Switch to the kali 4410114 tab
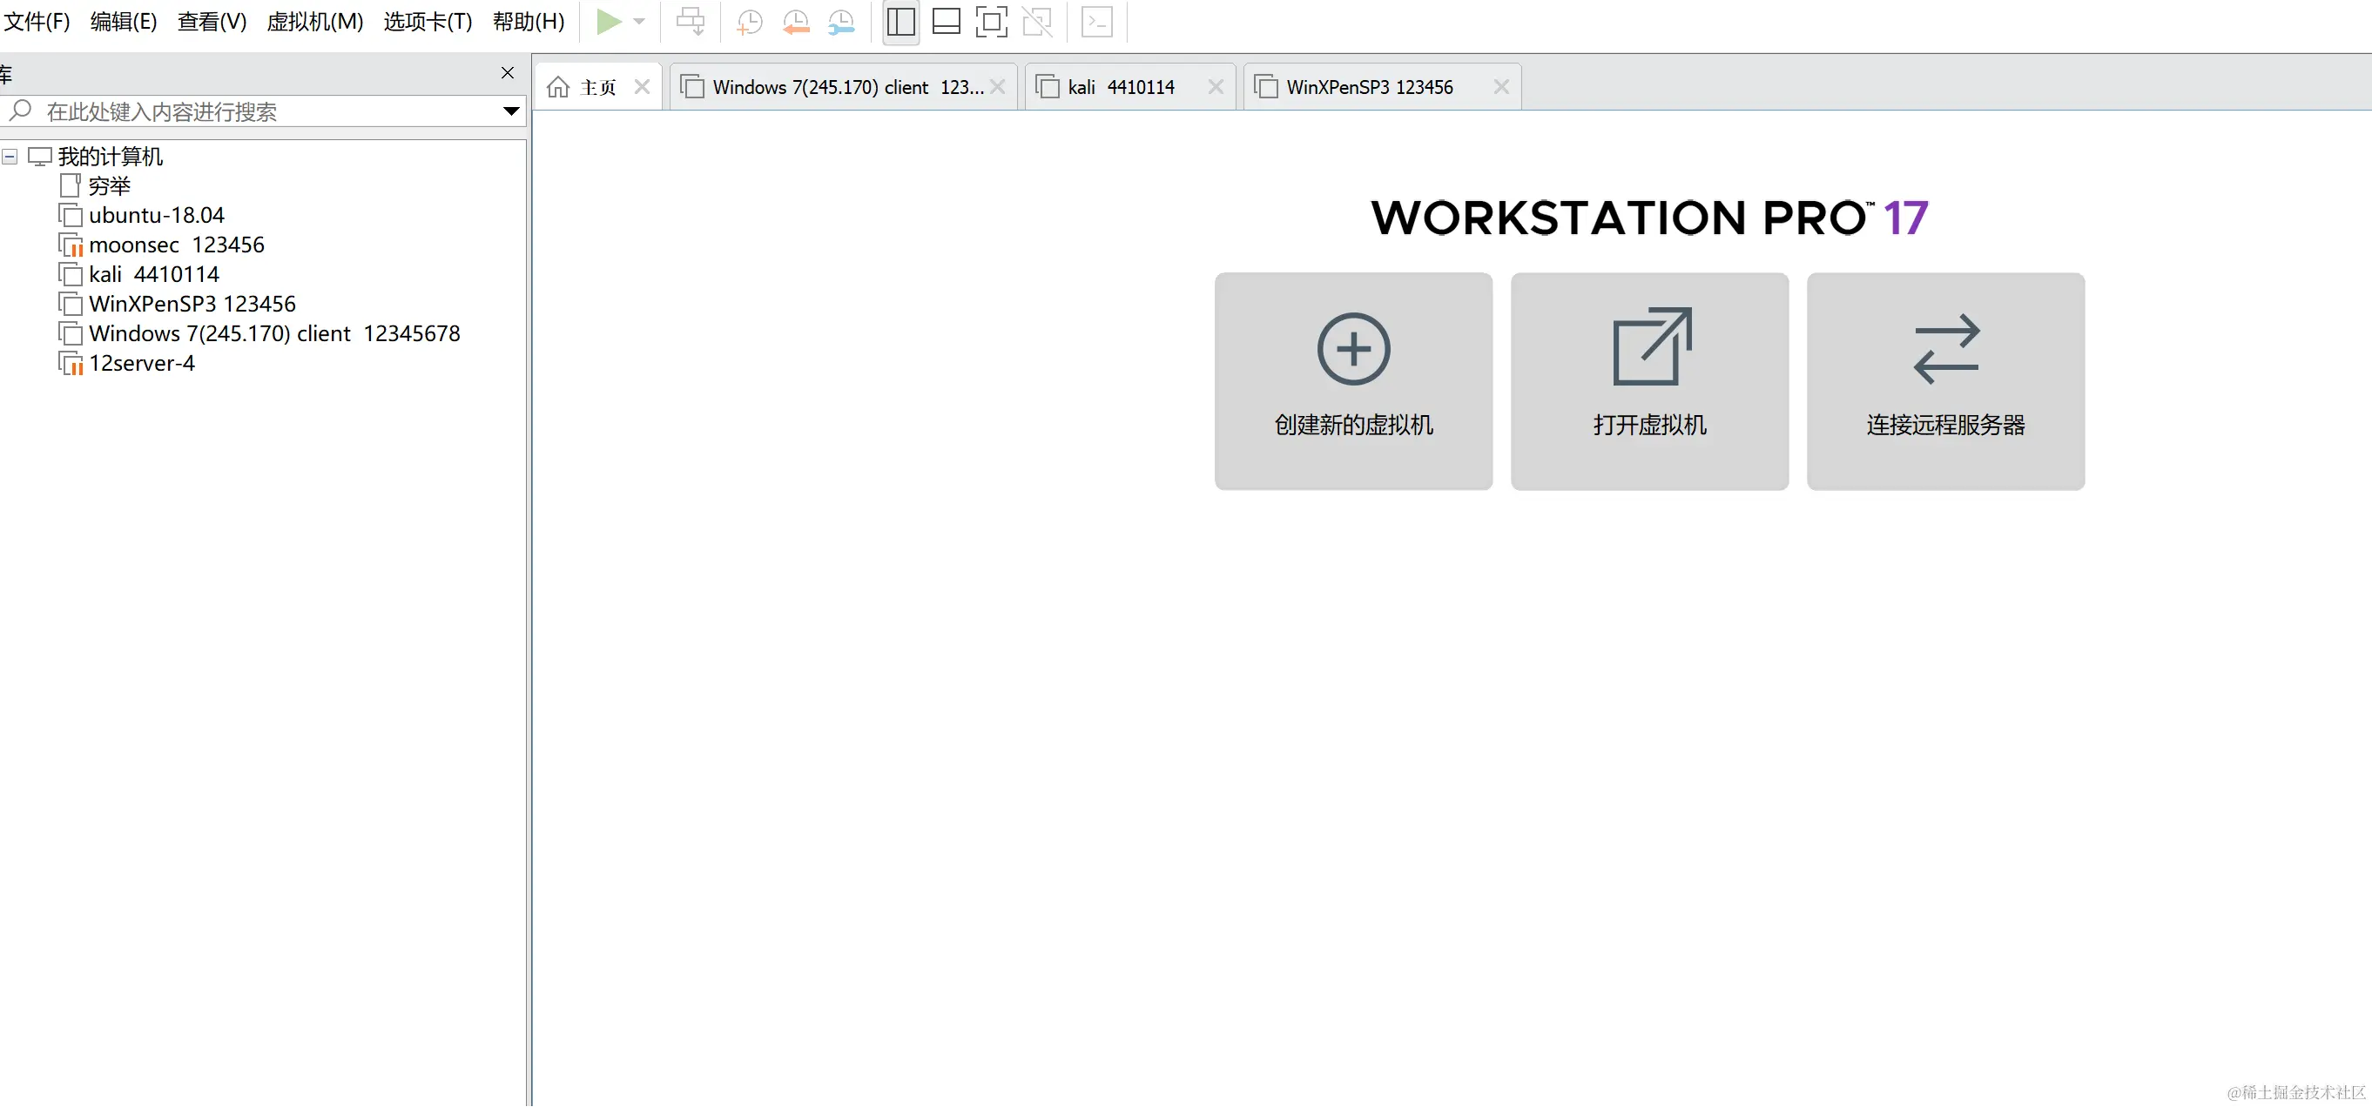This screenshot has width=2372, height=1107. tap(1121, 87)
